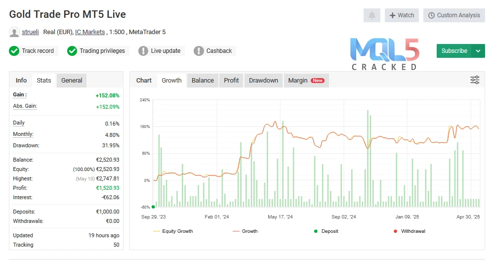
Task: Select the Chart tab
Action: 144,80
